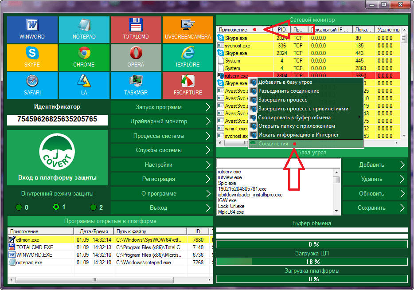Click threat list scroll down arrow
This screenshot has width=414, height=290.
click(x=336, y=211)
